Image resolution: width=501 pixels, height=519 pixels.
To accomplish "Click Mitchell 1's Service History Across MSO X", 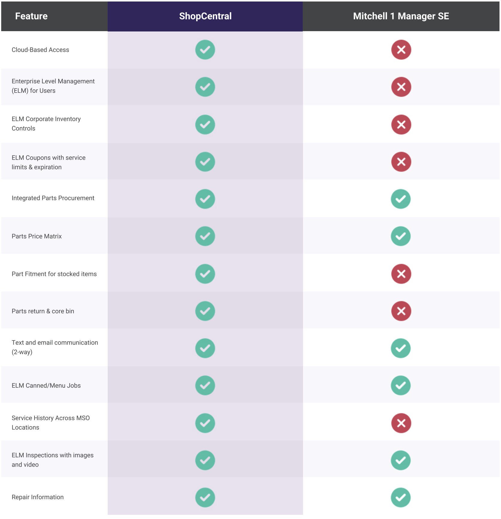I will pyautogui.click(x=401, y=423).
